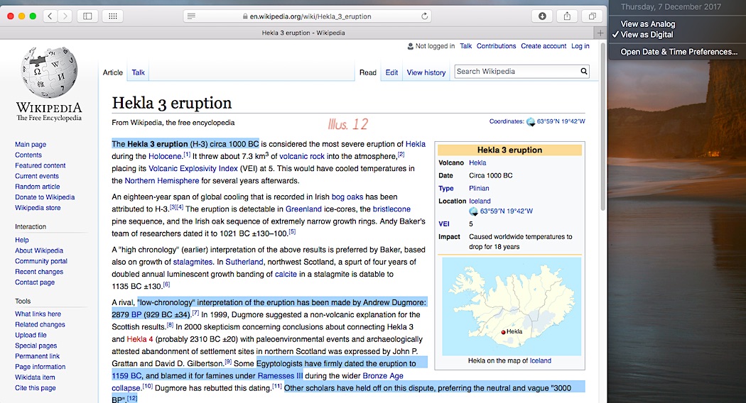Screen dimensions: 746x403
Task: Open the Special pages link
Action: click(x=36, y=346)
